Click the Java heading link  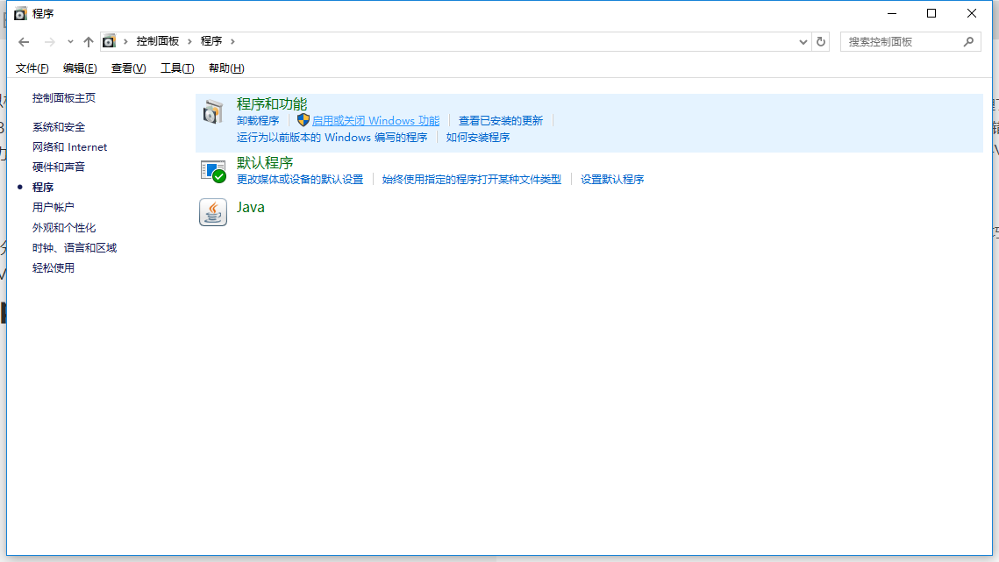[250, 207]
